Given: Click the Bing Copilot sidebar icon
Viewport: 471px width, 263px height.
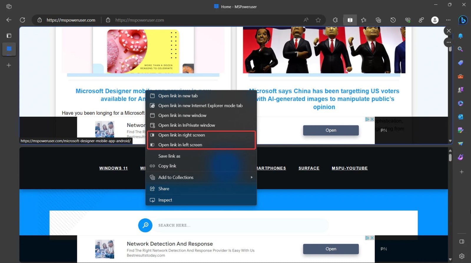Looking at the screenshot, I should (462, 20).
